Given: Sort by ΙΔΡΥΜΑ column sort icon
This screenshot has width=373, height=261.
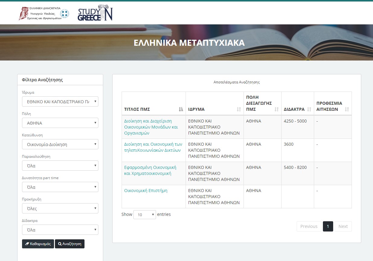Looking at the screenshot, I should coord(239,109).
